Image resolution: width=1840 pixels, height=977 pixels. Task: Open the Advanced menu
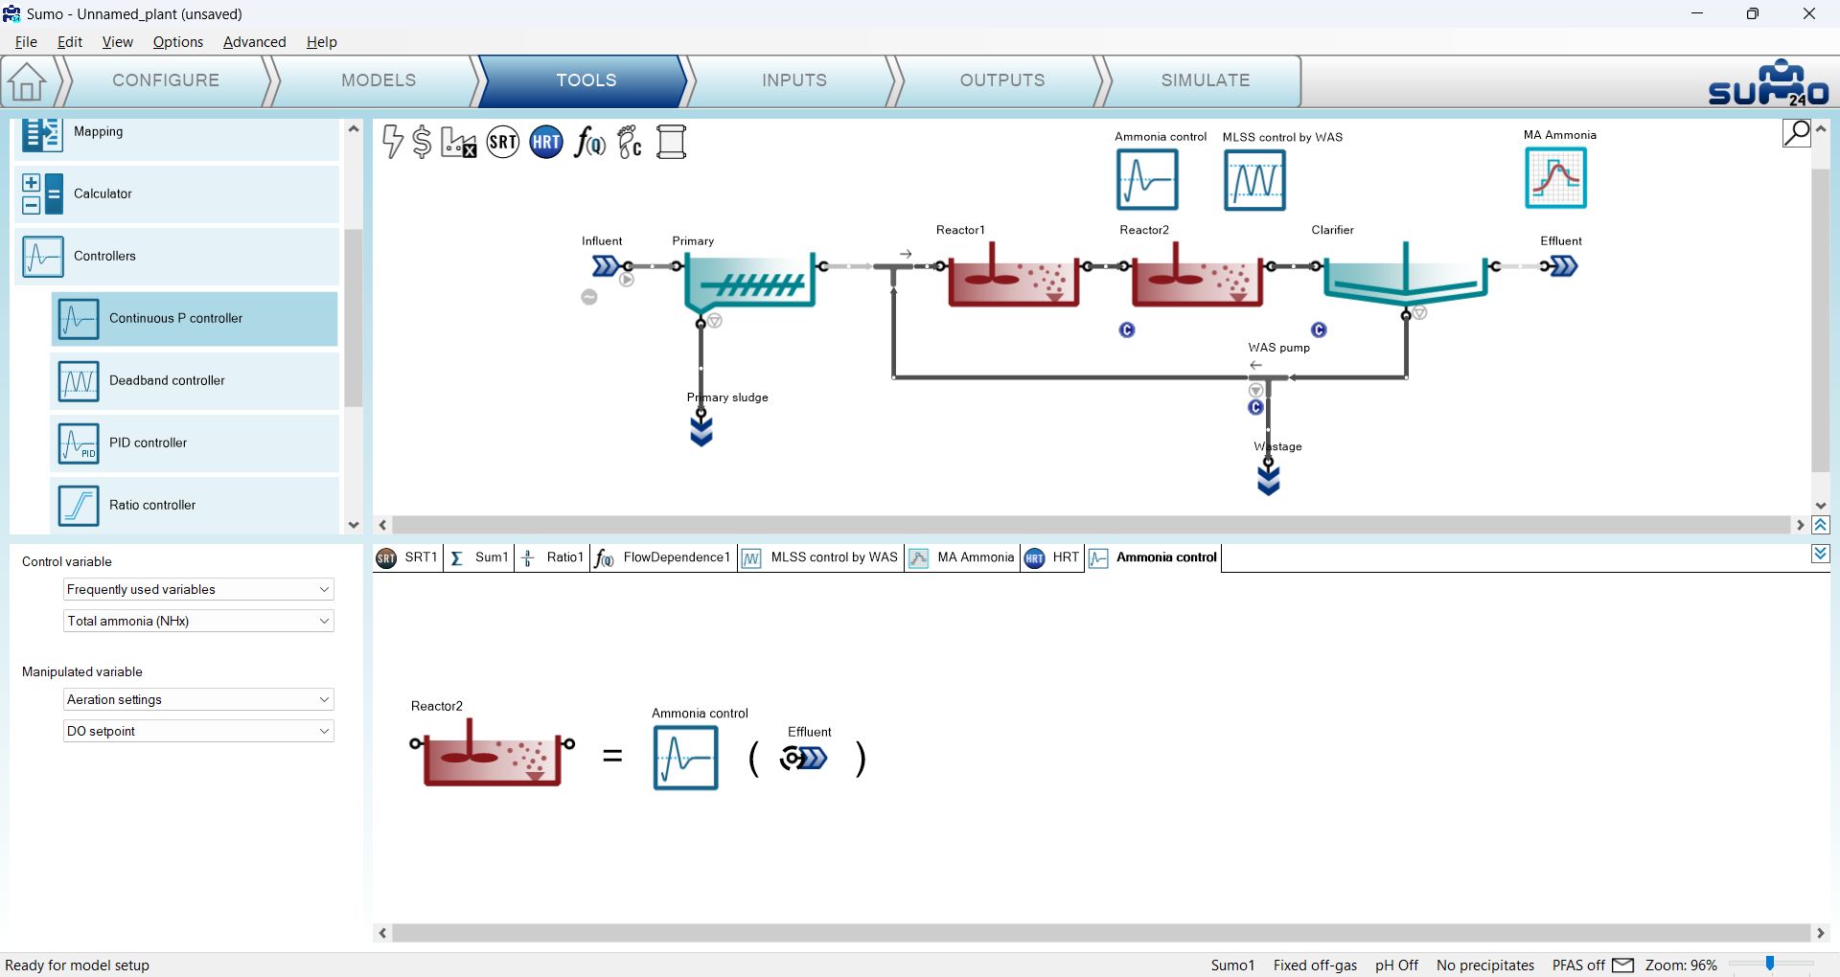(x=254, y=42)
